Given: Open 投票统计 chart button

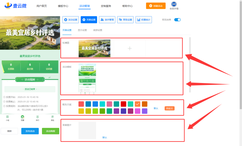Looking at the screenshot, I should coord(144,20).
